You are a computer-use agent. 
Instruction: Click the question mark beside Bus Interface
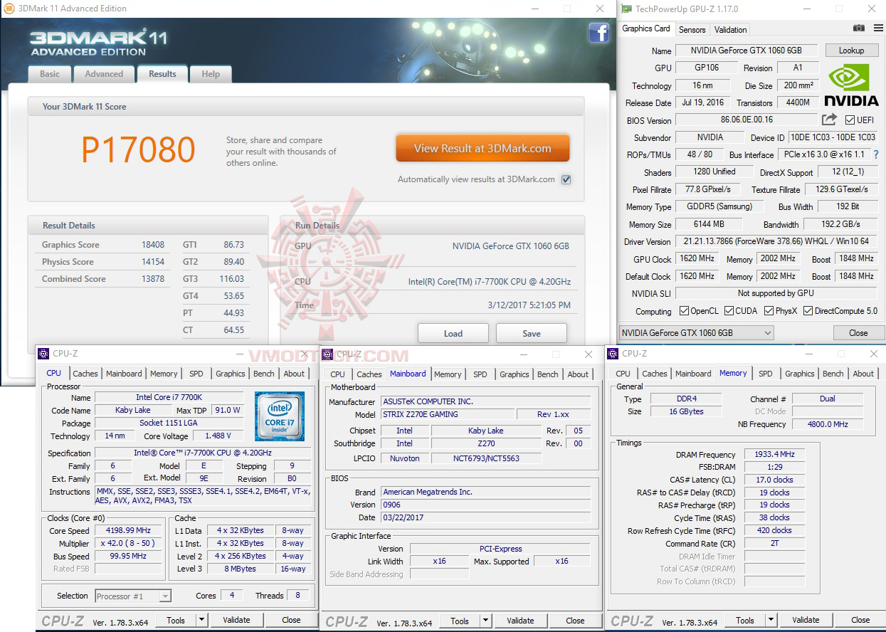(x=875, y=154)
